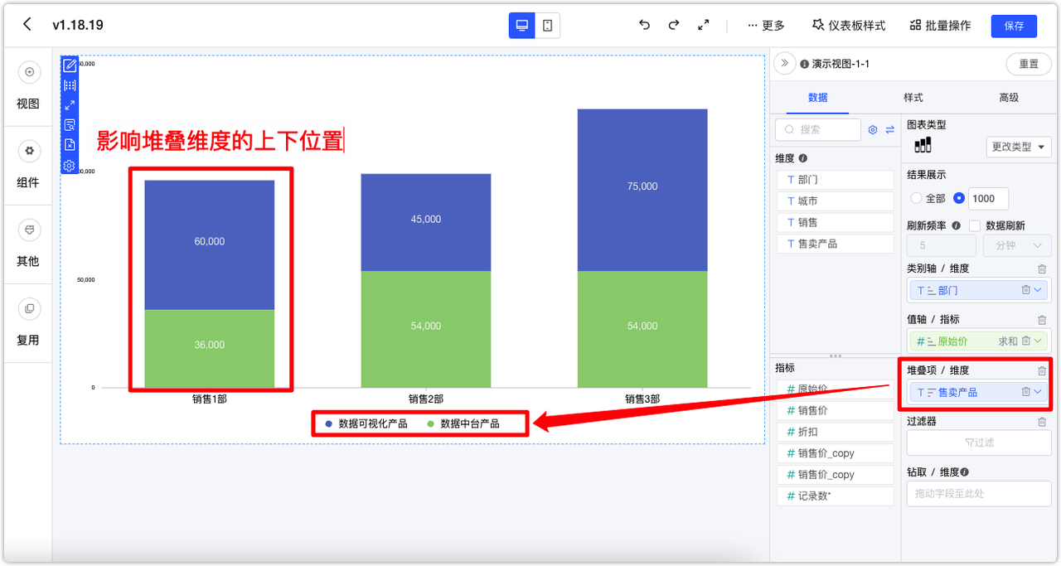
Task: Select the 1000 result limit radio
Action: point(959,199)
